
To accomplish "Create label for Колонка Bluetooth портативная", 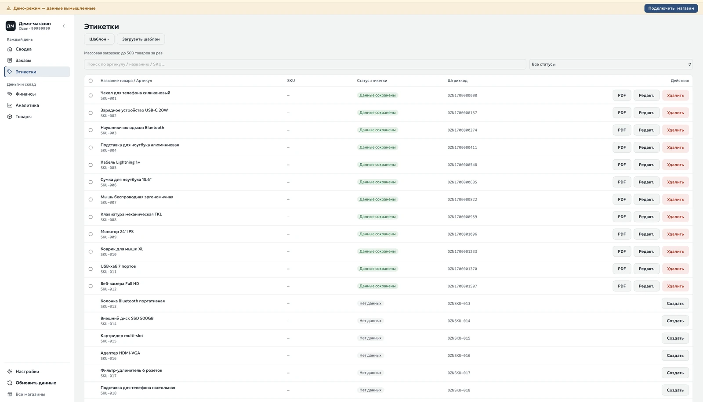I will click(675, 304).
